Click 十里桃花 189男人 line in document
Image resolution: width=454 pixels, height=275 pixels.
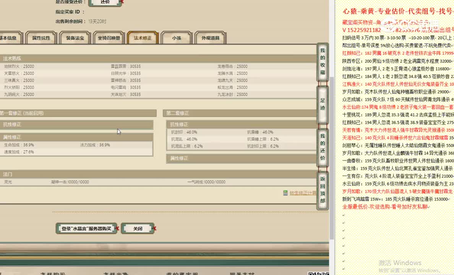[x=398, y=115]
